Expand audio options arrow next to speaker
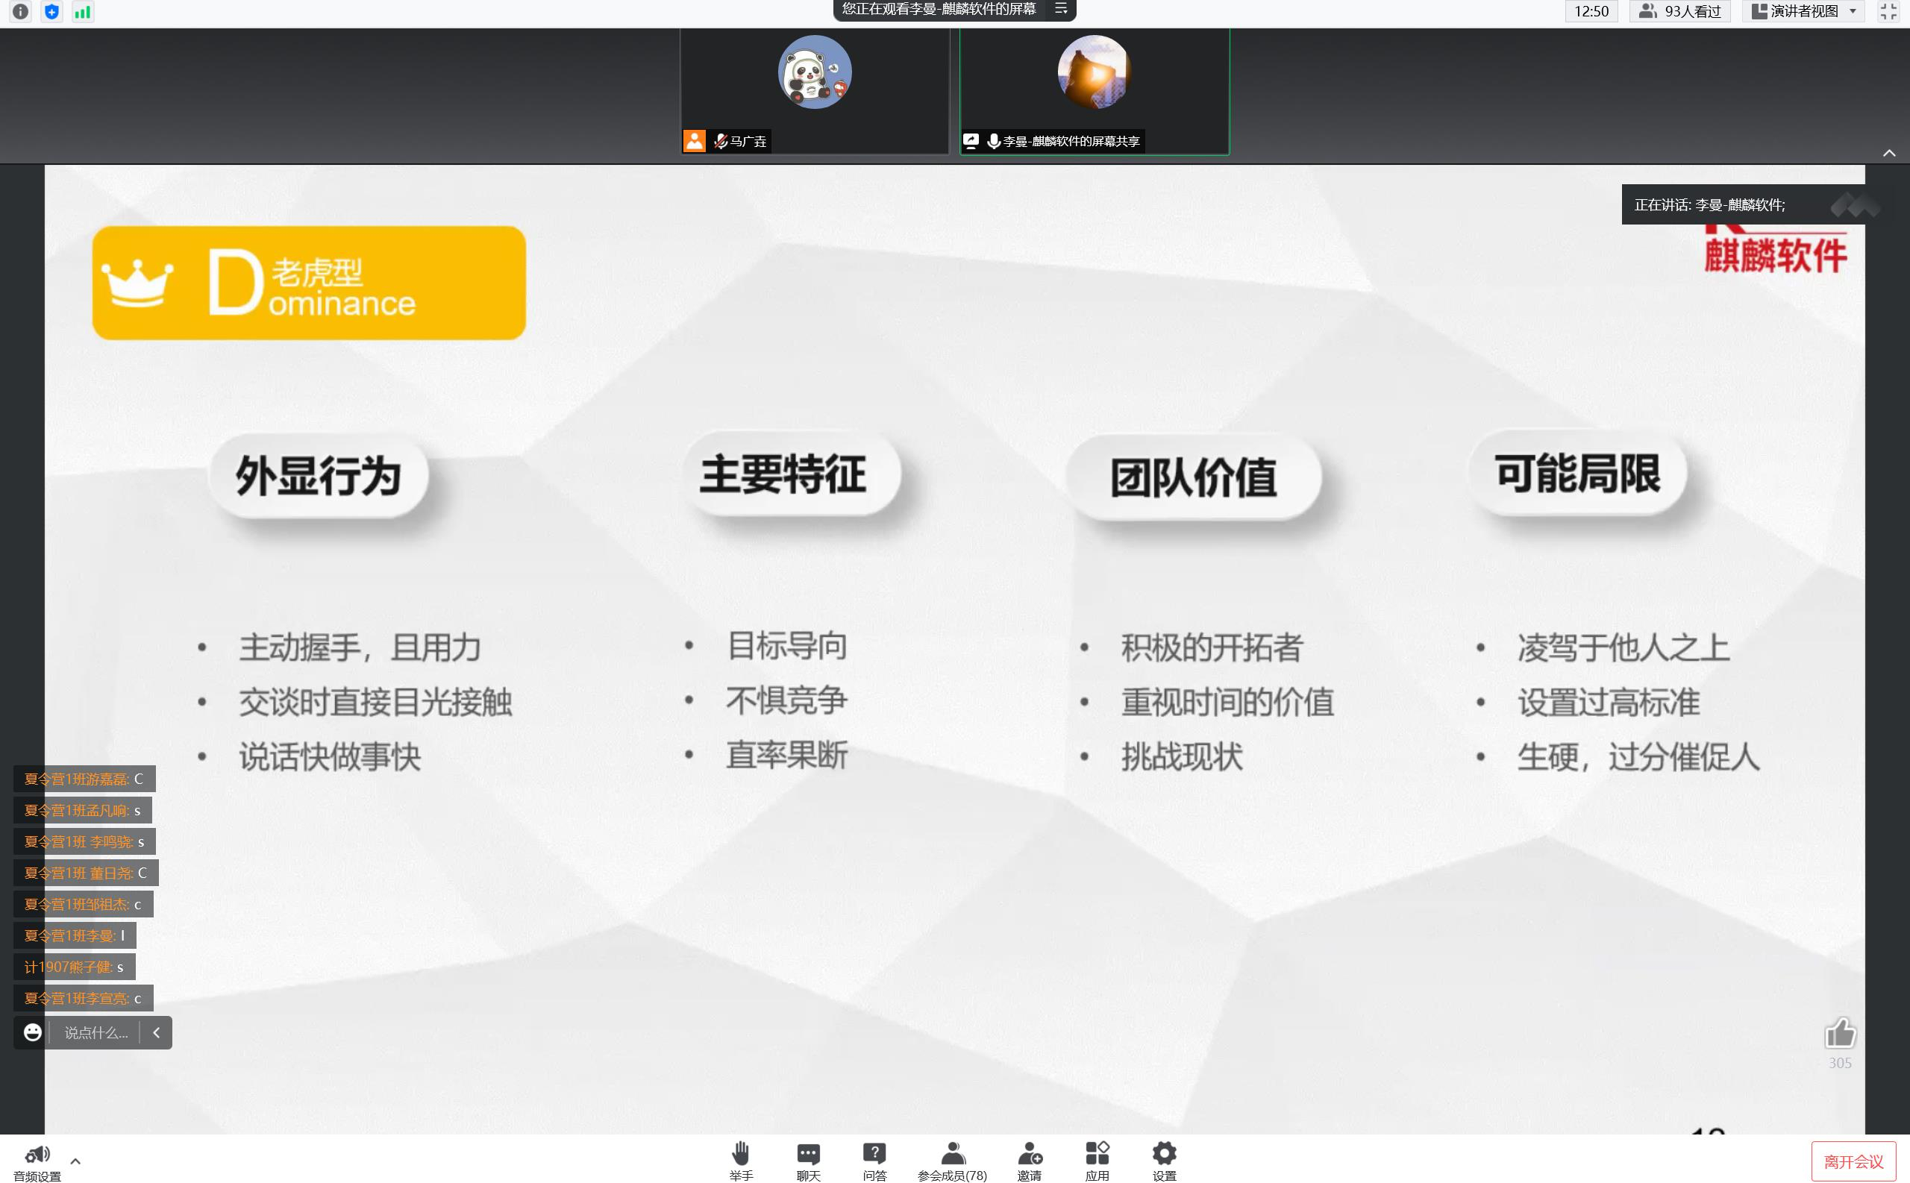 75,1161
